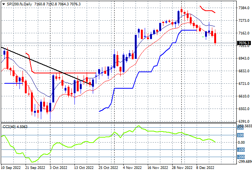Viewport: 252px width, 172px height.
Task: Select the 6391.0 price on the scale
Action: 244,121
